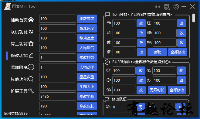Click the cat girl avatar logo
The image size is (200, 119).
click(x=7, y=6)
